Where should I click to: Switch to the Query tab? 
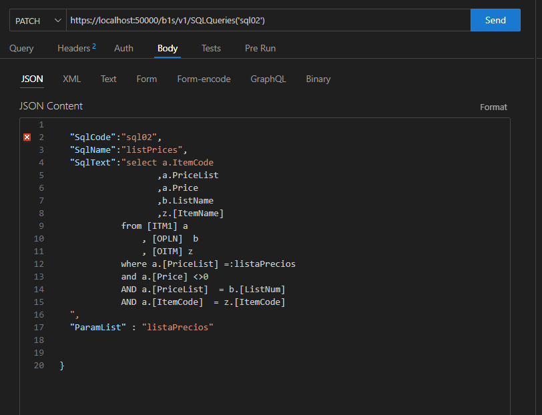(x=21, y=48)
